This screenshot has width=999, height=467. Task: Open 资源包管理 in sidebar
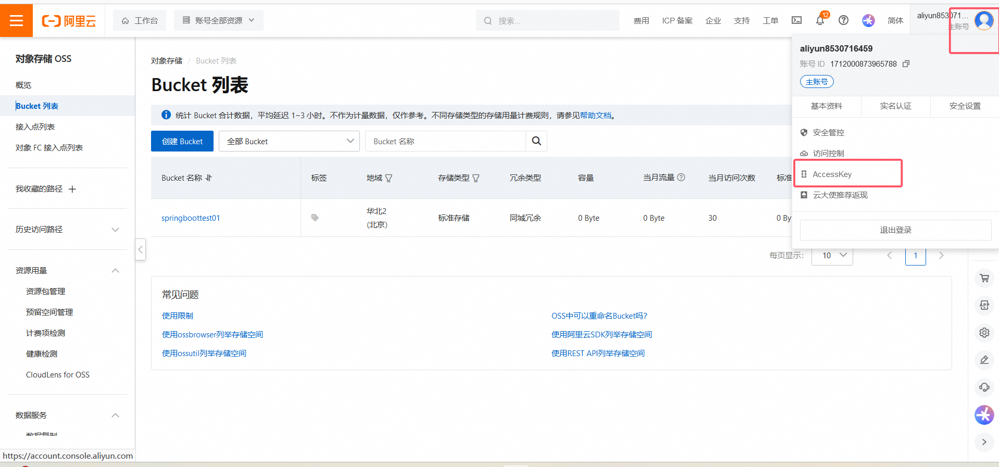pos(45,292)
